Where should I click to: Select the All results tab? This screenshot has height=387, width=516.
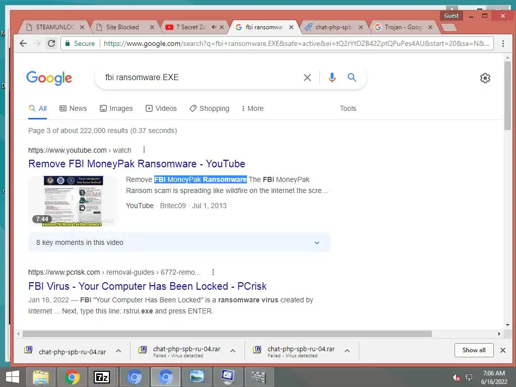(37, 109)
